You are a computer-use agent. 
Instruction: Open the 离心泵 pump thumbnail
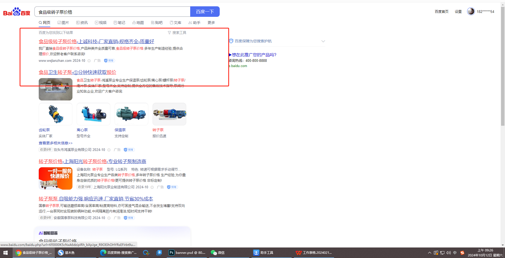pyautogui.click(x=94, y=114)
